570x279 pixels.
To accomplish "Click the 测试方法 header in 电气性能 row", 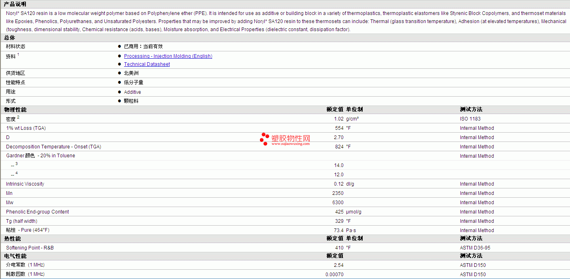I will point(471,256).
